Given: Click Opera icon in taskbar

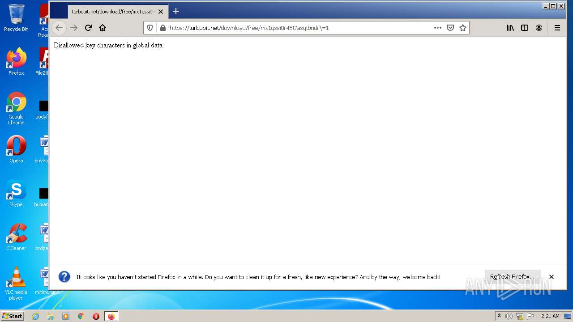Looking at the screenshot, I should 96,316.
